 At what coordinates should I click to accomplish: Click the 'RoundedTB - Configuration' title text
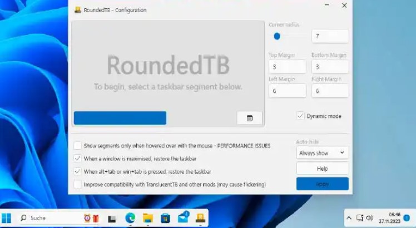click(x=115, y=10)
